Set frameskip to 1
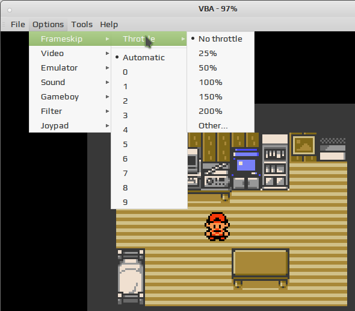This screenshot has height=311, width=355. tap(149, 86)
